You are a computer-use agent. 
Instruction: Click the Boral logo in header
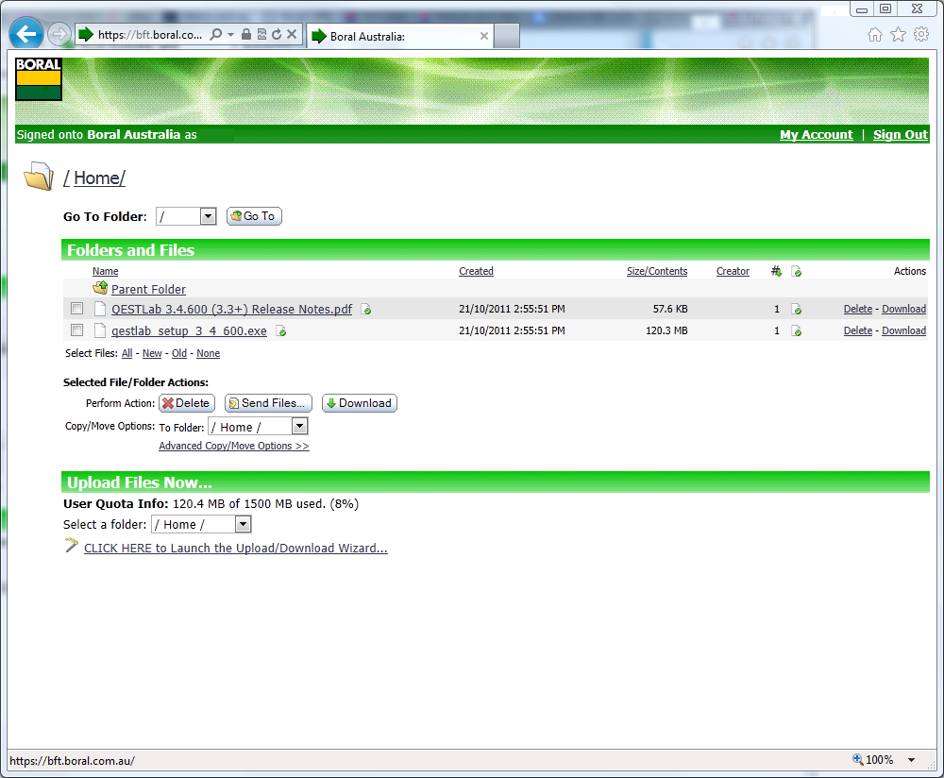pyautogui.click(x=39, y=79)
